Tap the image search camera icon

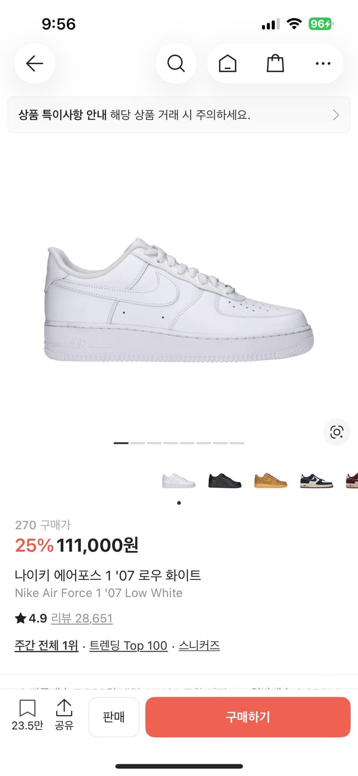tap(337, 432)
